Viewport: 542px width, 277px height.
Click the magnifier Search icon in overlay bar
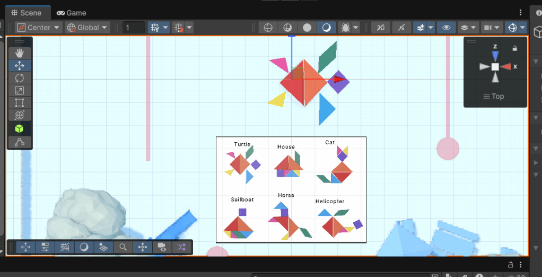pyautogui.click(x=123, y=247)
